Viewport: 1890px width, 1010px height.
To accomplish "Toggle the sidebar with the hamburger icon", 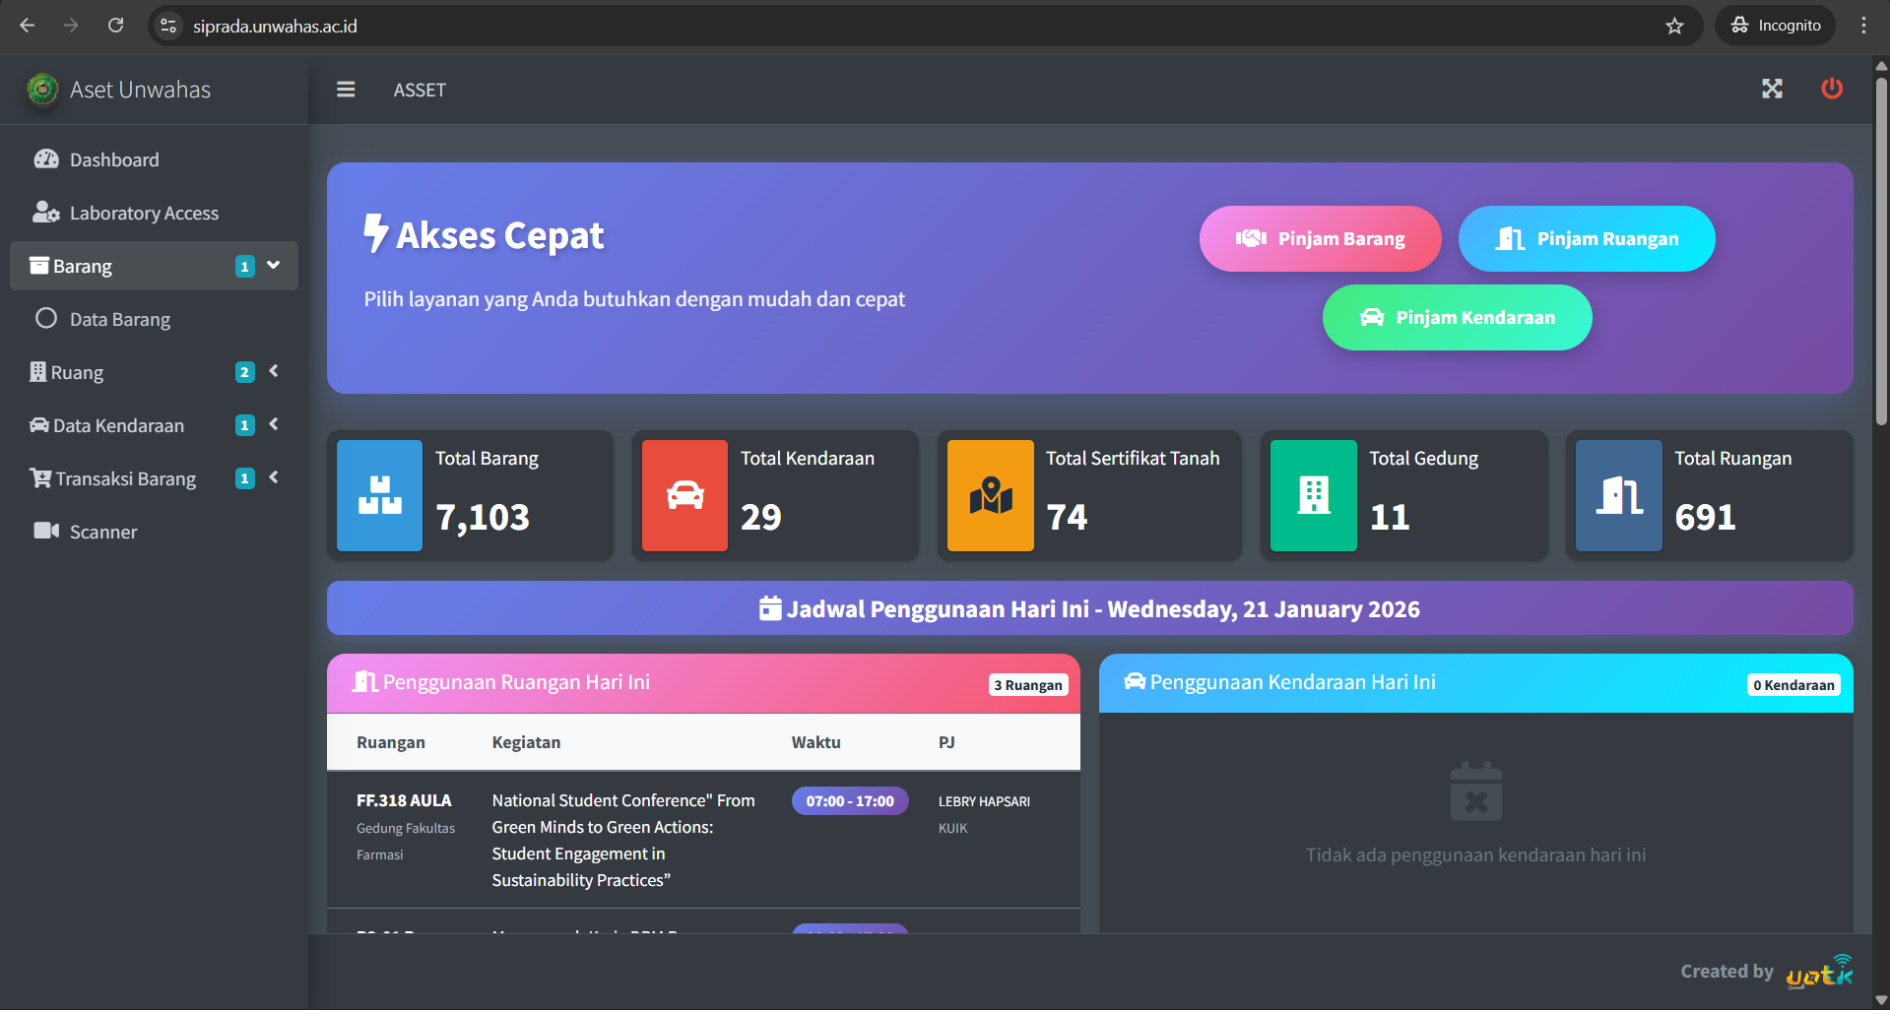I will tap(346, 89).
